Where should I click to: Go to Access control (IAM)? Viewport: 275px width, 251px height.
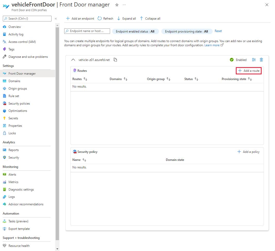point(22,42)
